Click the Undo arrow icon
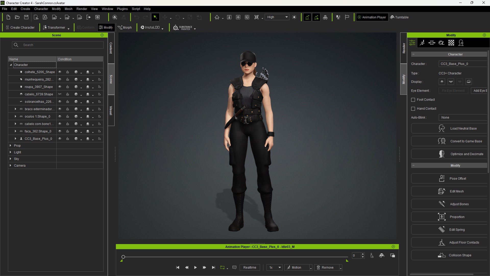 (x=137, y=17)
